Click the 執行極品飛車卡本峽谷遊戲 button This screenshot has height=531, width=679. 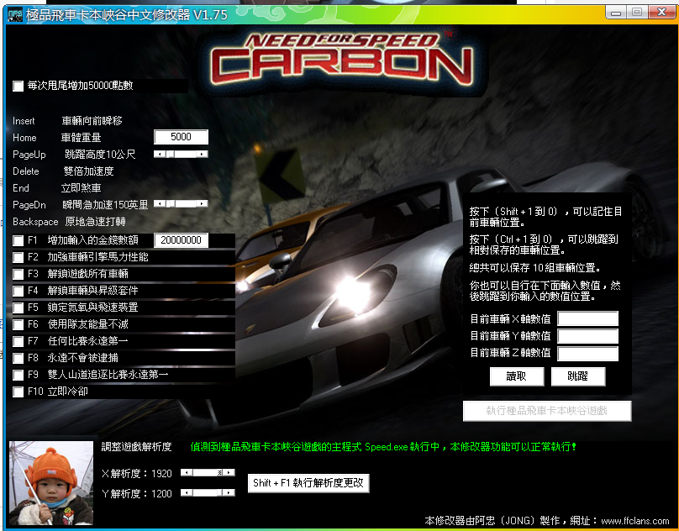point(547,411)
